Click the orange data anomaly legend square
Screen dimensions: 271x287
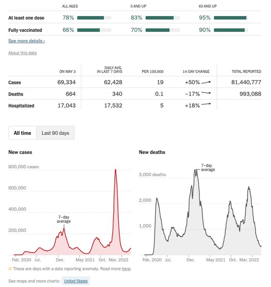click(10, 269)
